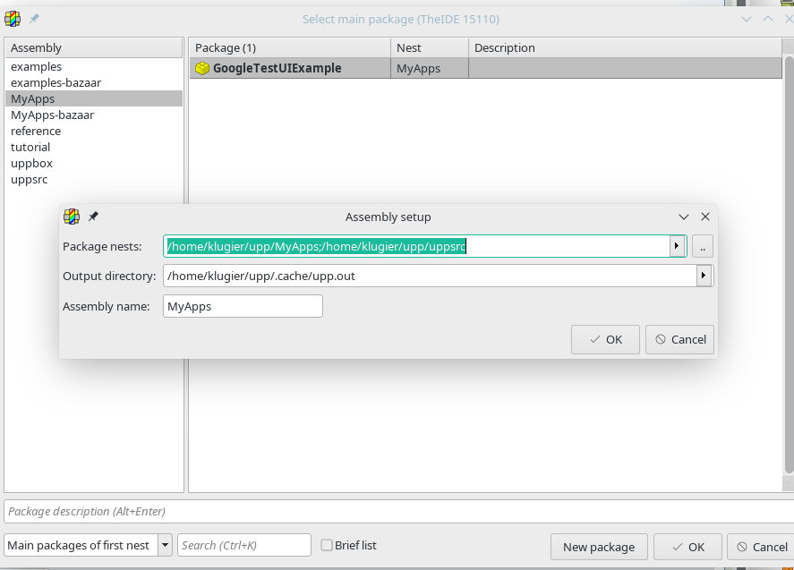Expand the Output directory dropdown arrow

click(x=704, y=276)
